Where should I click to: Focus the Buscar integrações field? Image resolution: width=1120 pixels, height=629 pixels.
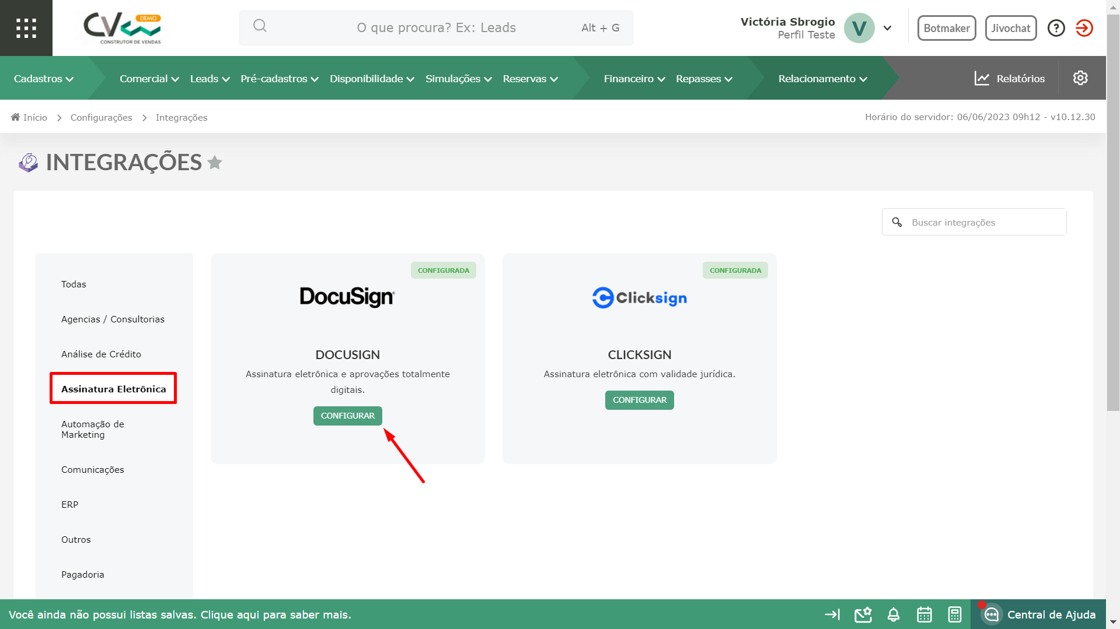coord(974,222)
